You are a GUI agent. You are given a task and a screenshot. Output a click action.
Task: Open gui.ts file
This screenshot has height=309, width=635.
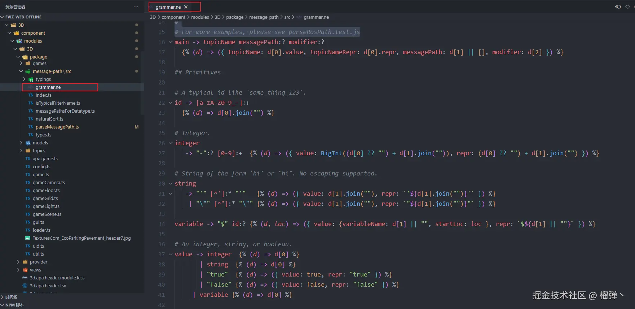tap(38, 222)
